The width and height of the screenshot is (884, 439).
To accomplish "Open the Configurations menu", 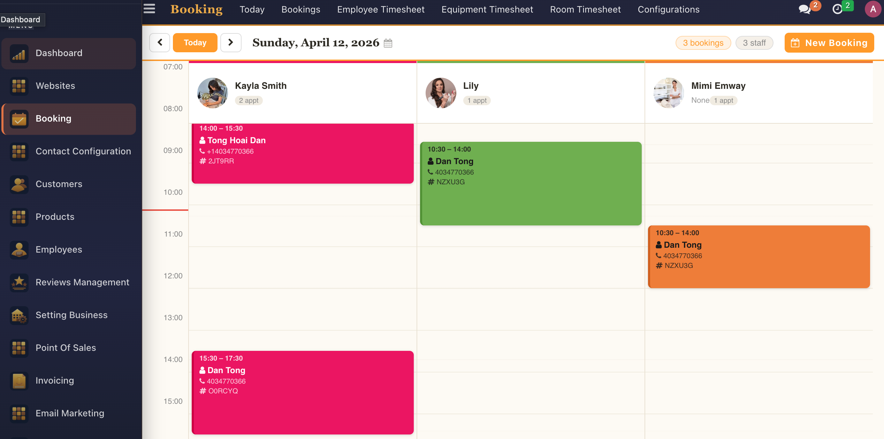I will 669,9.
